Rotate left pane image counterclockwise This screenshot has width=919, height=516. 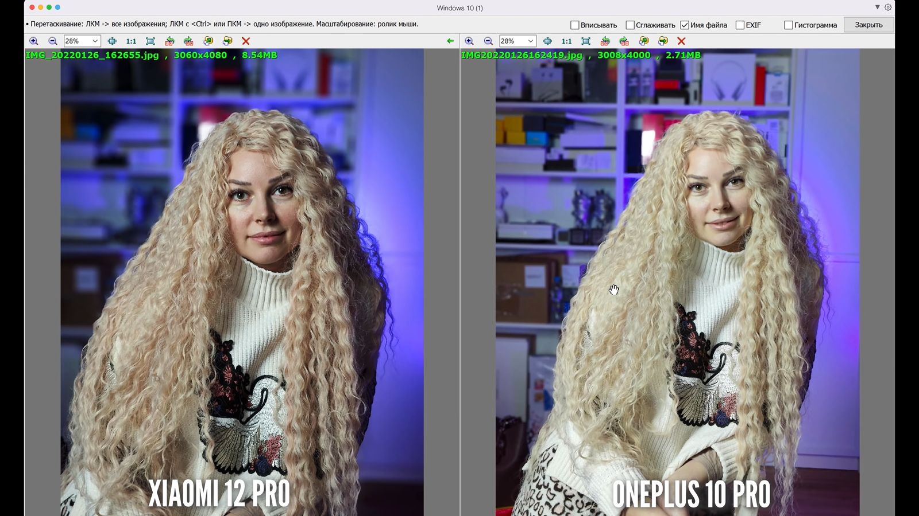click(169, 41)
